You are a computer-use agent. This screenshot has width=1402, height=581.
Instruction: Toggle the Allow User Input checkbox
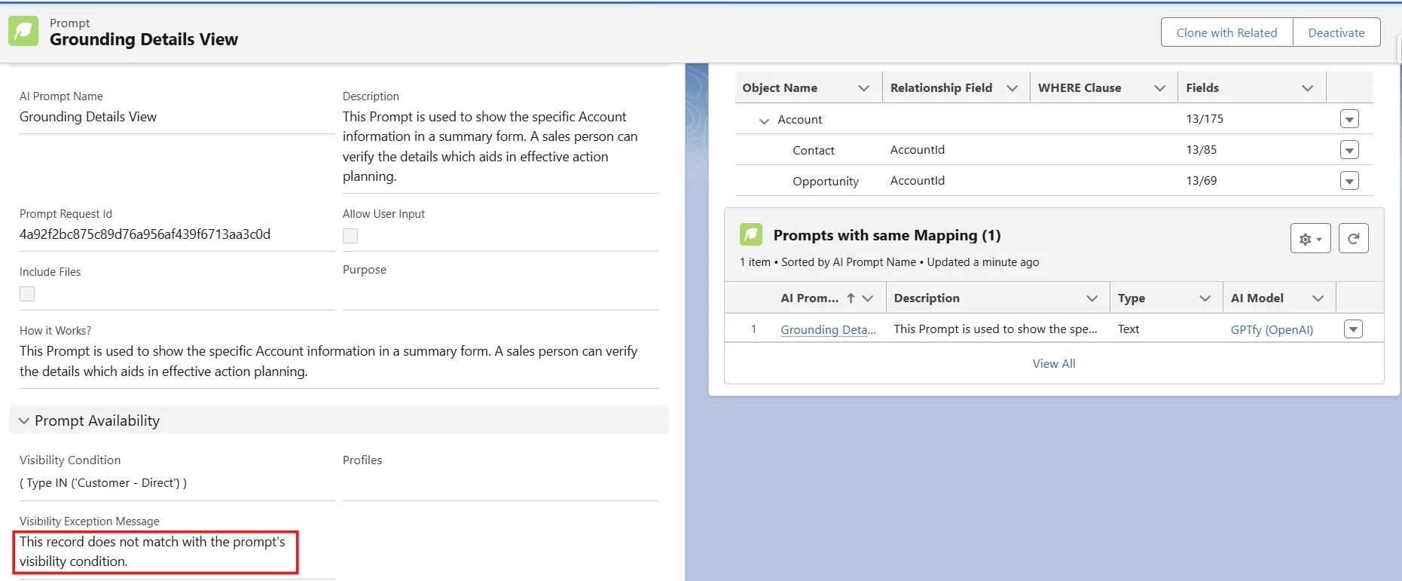[350, 236]
